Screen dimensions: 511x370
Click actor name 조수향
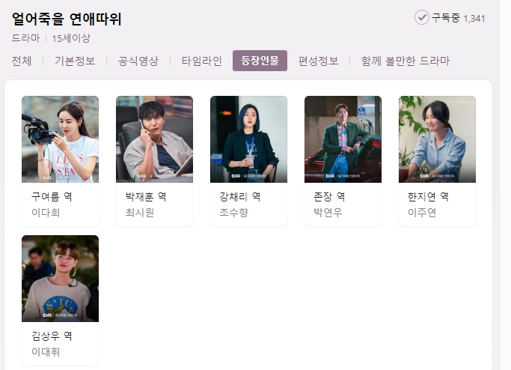click(234, 213)
